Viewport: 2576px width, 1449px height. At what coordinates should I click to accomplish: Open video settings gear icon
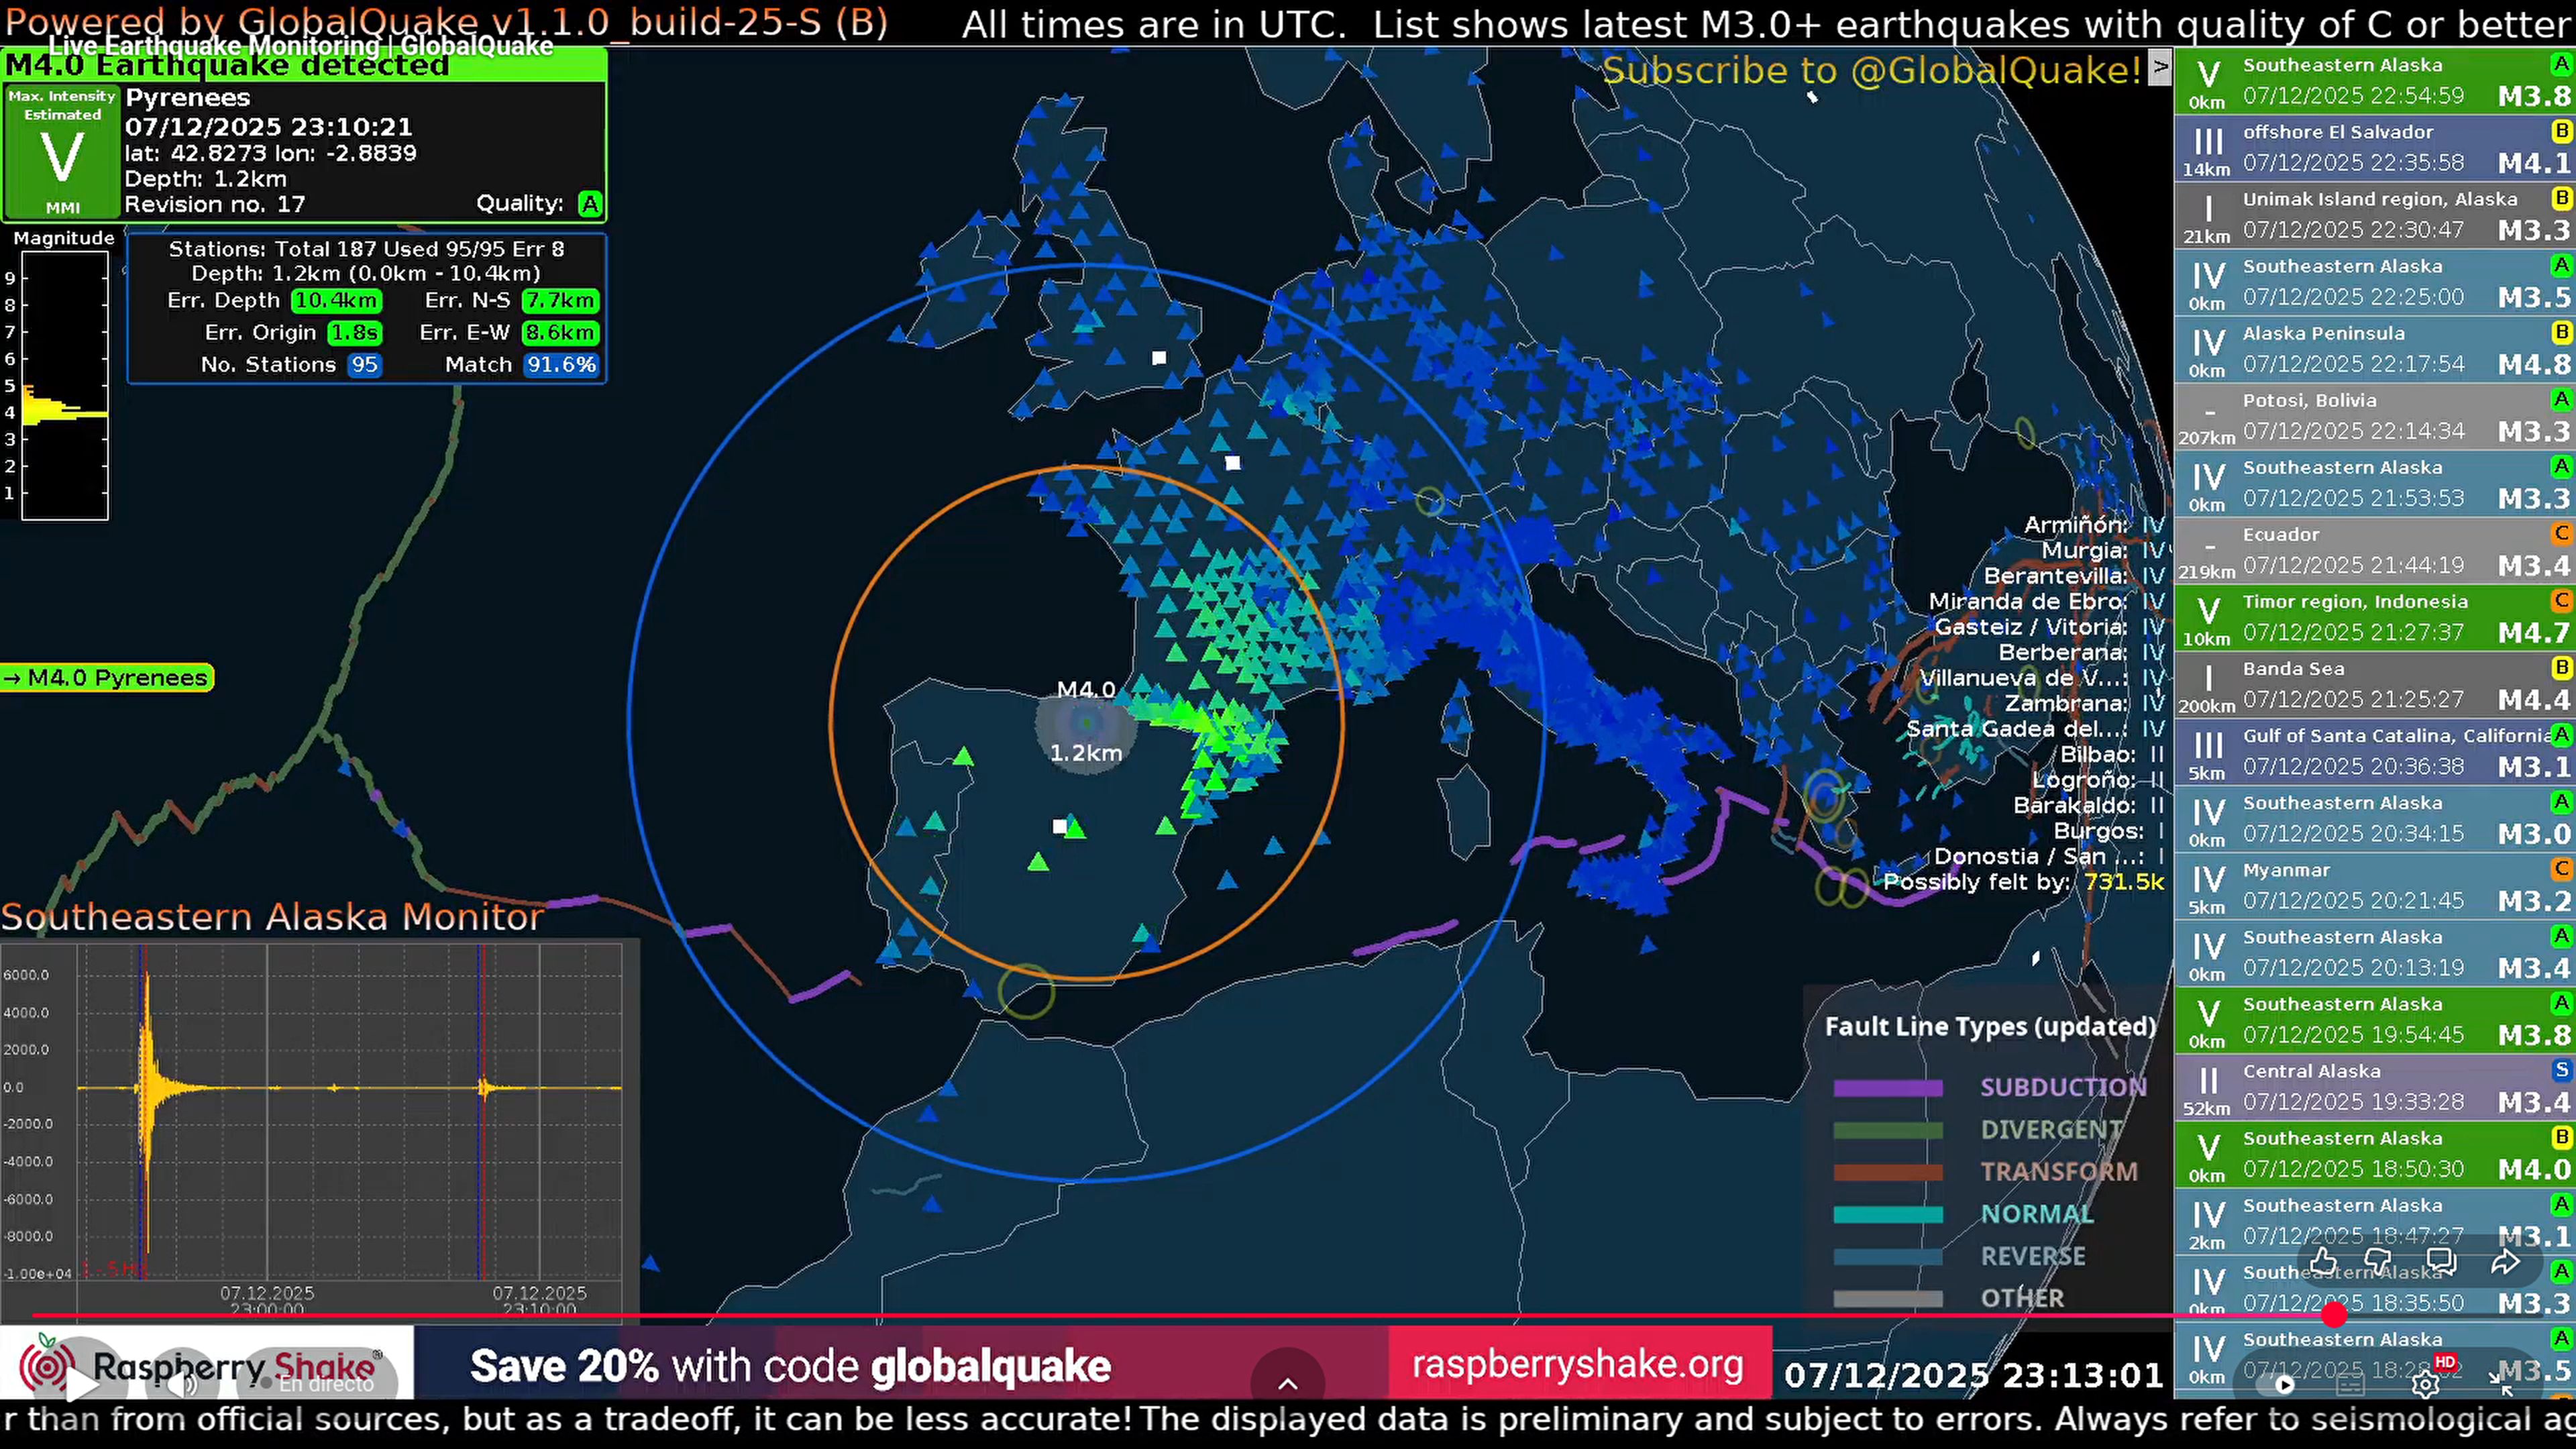click(x=2425, y=1385)
